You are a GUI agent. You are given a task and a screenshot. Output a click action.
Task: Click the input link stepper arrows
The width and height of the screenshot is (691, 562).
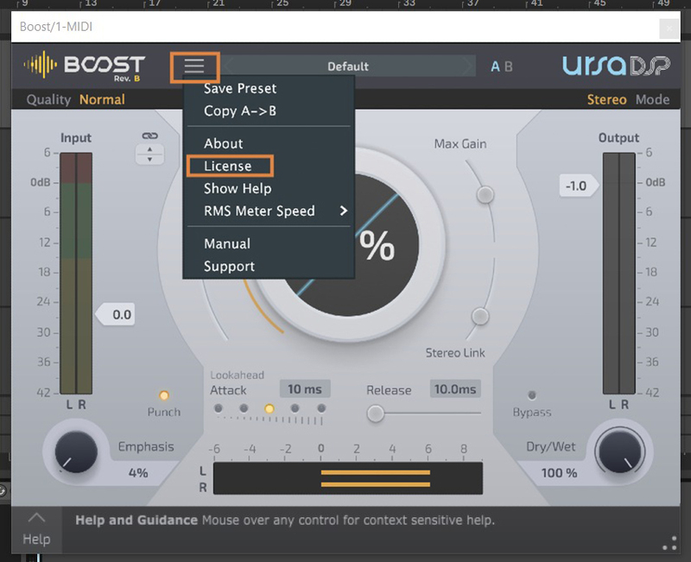tap(150, 155)
